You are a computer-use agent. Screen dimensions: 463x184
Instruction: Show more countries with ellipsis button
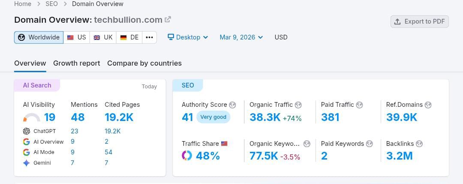click(149, 37)
